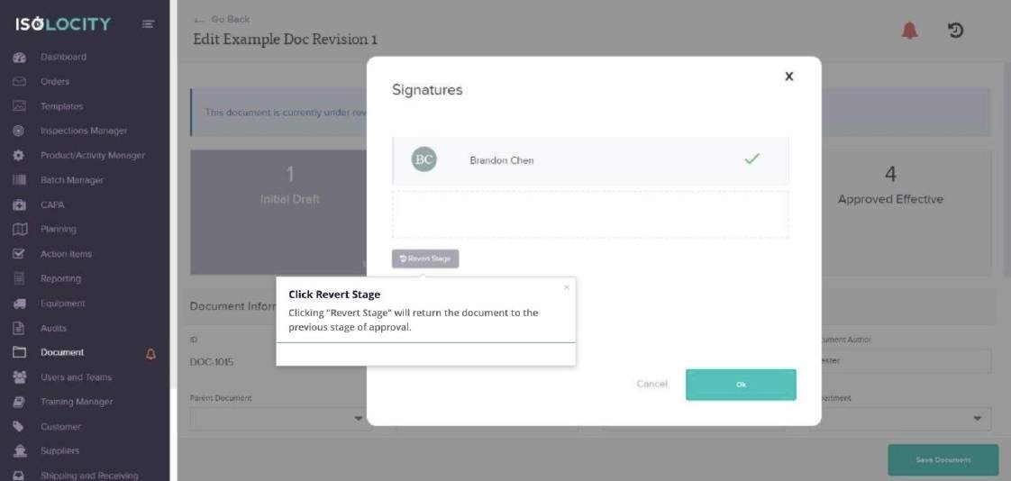
Task: Open Batch Manager barcode icon
Action: [x=19, y=180]
